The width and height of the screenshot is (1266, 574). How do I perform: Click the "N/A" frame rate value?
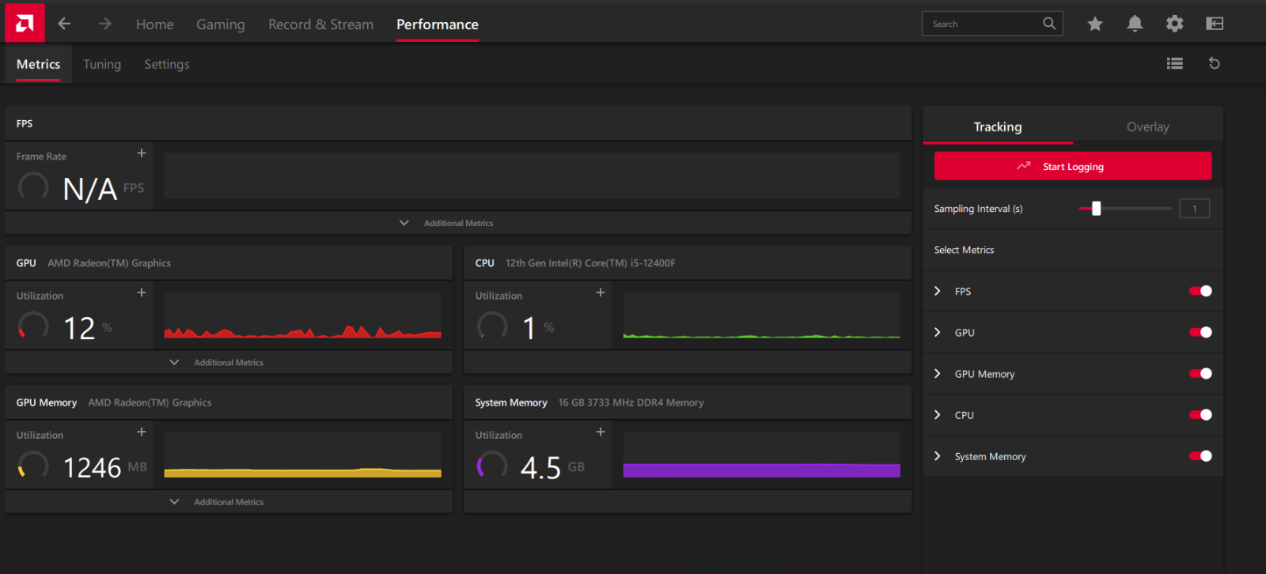coord(90,189)
